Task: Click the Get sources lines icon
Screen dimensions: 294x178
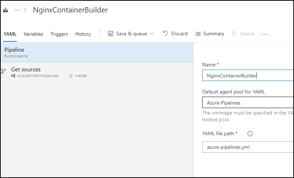Action: pos(3,71)
